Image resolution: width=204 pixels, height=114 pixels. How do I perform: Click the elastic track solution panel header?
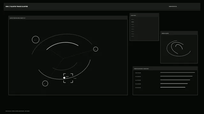pos(68,18)
